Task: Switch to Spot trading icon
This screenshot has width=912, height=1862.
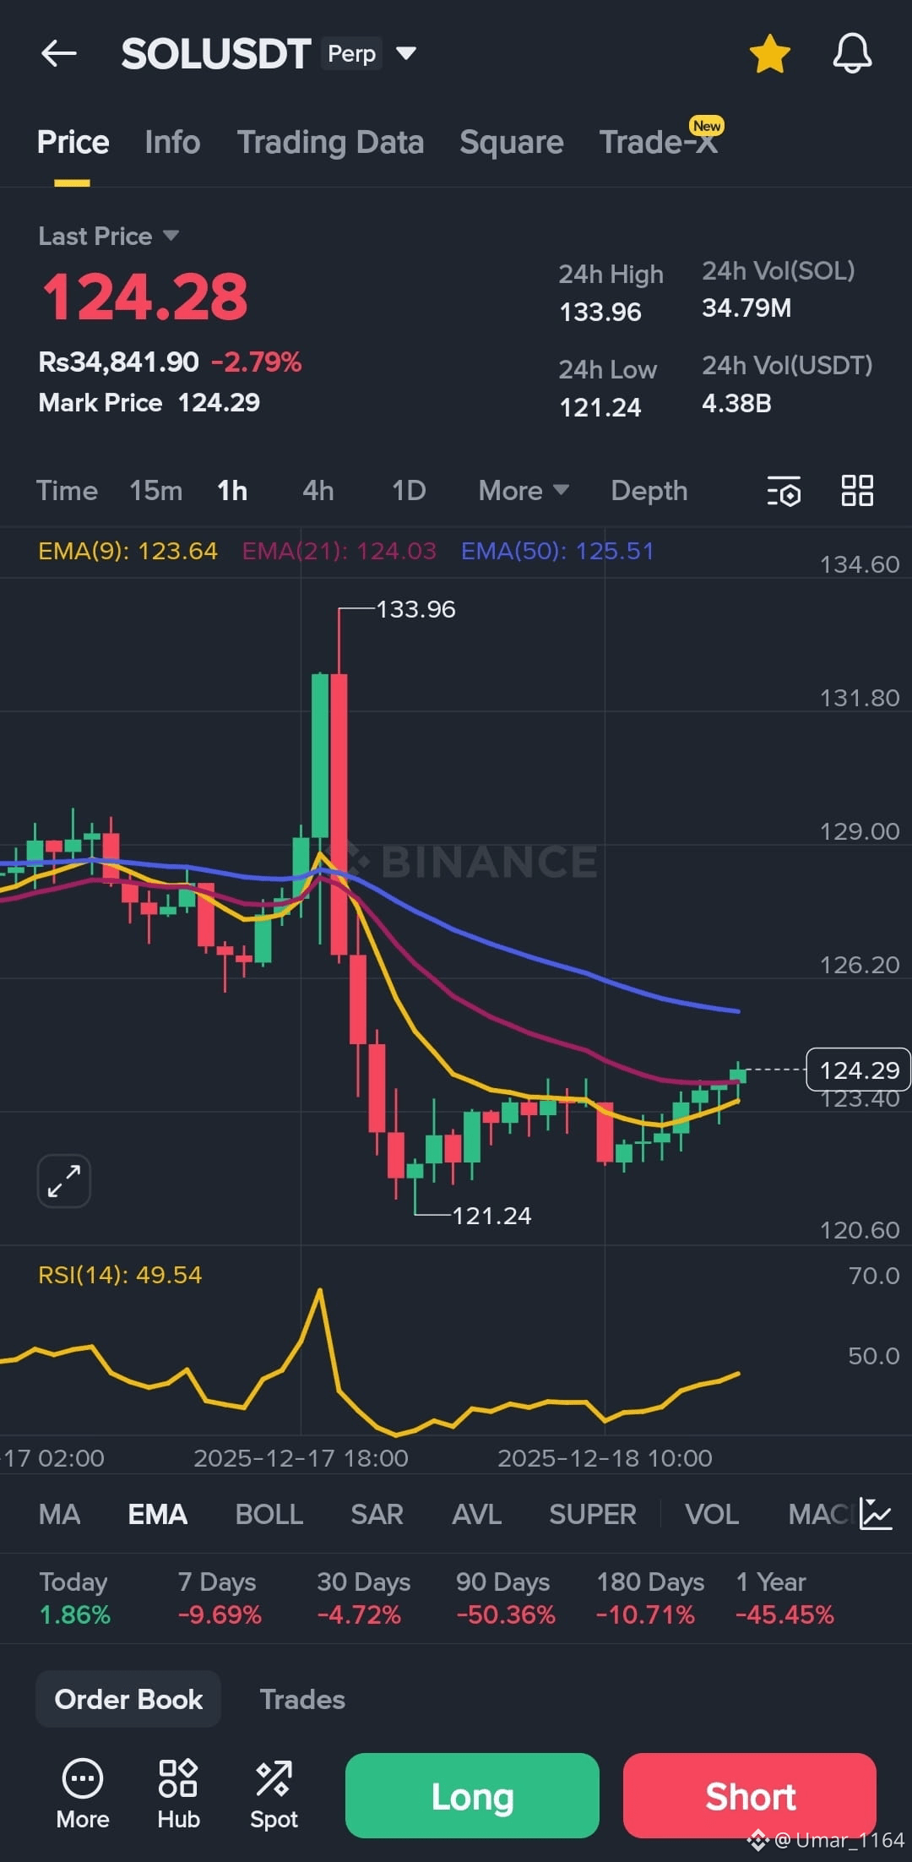Action: click(274, 1794)
